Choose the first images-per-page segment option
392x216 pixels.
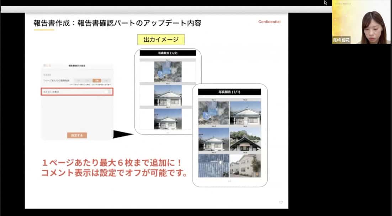[78, 81]
